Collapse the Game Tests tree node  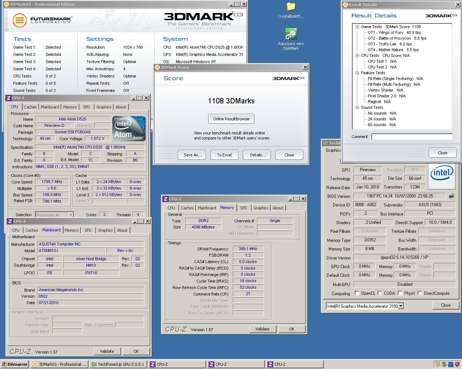click(357, 27)
